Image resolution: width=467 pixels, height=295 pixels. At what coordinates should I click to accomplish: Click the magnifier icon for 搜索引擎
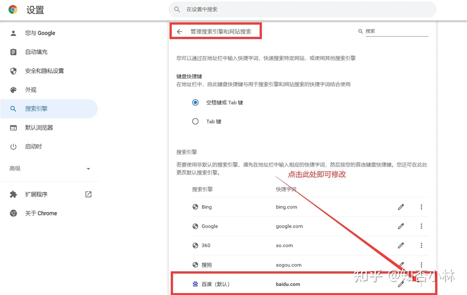(x=13, y=109)
